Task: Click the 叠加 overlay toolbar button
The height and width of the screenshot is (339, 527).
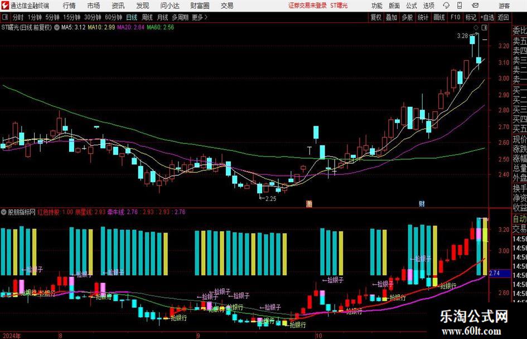Action: pos(391,17)
